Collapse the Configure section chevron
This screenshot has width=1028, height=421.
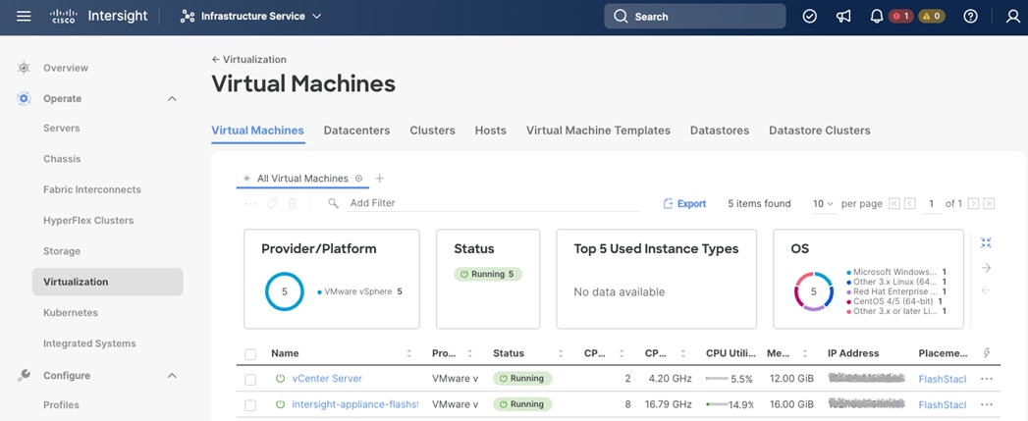point(172,376)
